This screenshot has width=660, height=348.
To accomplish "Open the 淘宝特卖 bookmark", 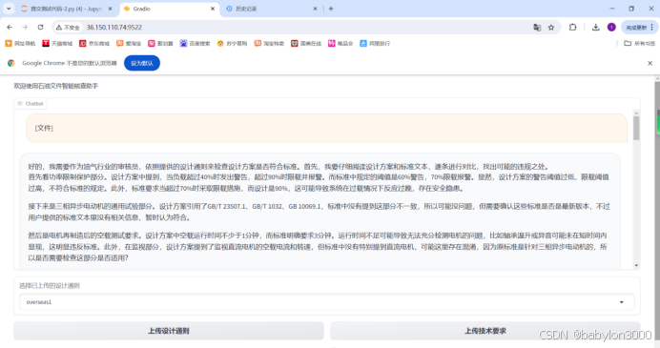I will pos(269,43).
